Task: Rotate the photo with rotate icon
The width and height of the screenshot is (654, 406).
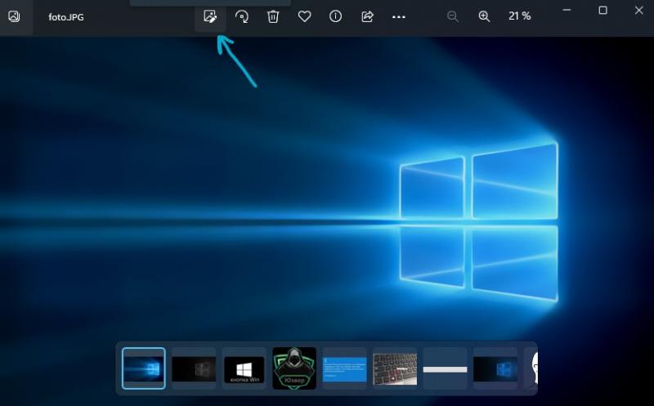Action: (x=242, y=16)
